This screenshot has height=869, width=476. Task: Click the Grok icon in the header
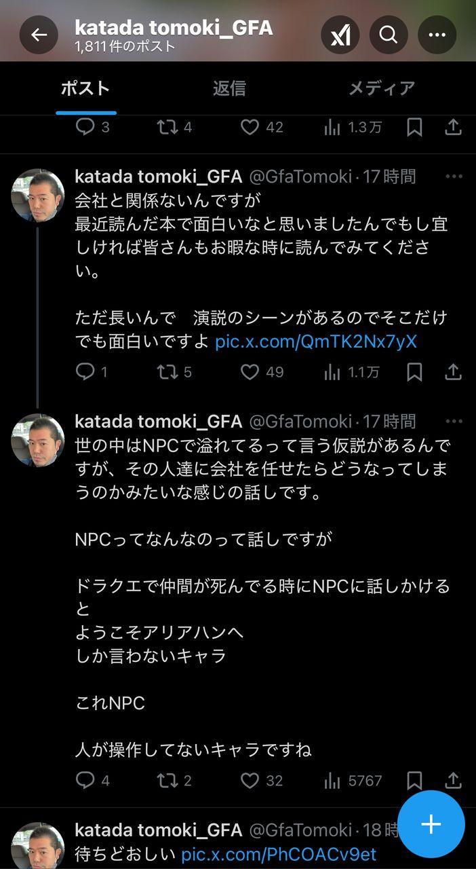(x=340, y=34)
